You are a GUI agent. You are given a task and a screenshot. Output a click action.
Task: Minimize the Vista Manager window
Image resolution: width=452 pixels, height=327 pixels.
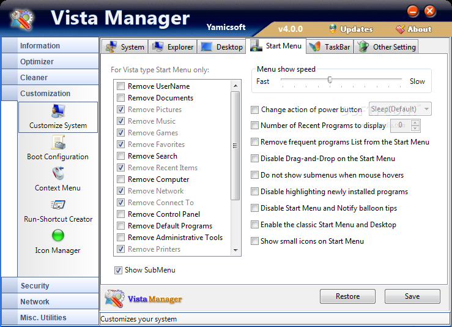pyautogui.click(x=413, y=11)
